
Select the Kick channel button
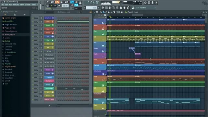click(x=49, y=36)
